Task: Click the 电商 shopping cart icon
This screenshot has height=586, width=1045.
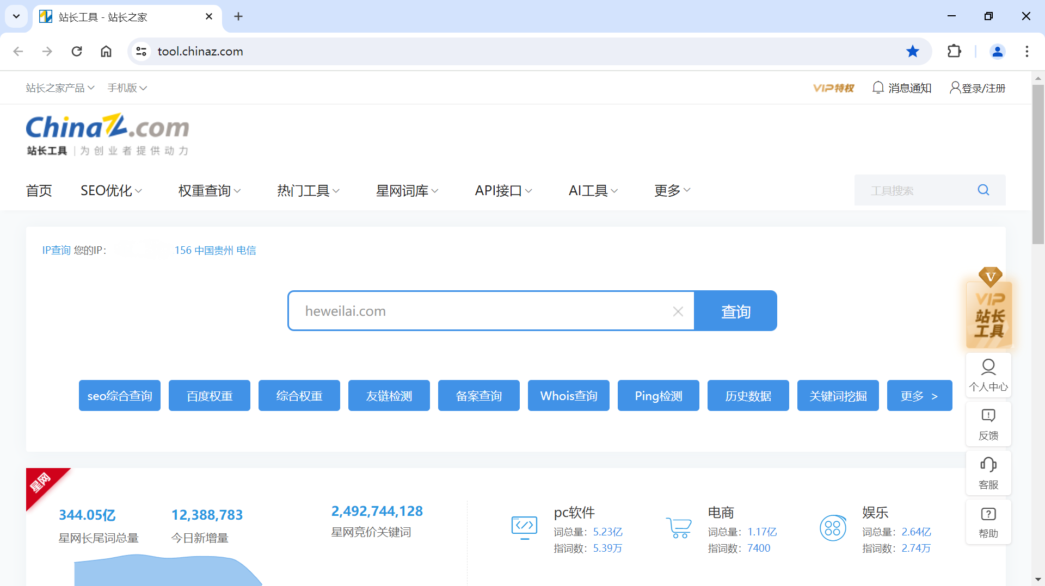Action: coord(679,527)
